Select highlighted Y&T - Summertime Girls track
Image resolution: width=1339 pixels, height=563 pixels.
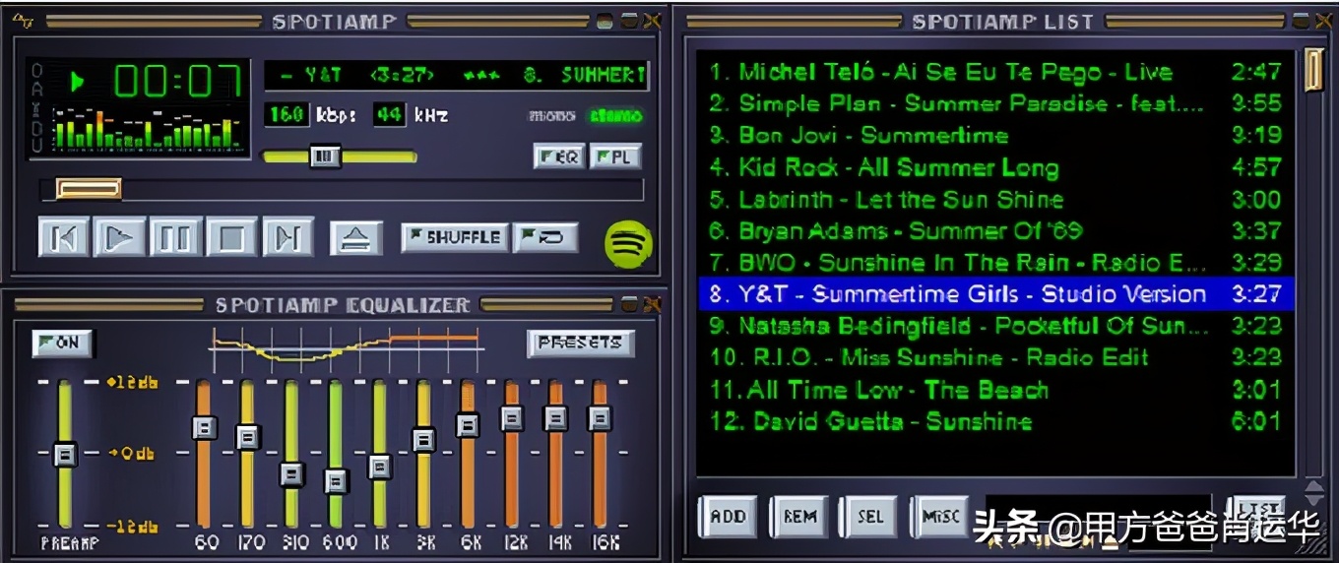(x=996, y=294)
